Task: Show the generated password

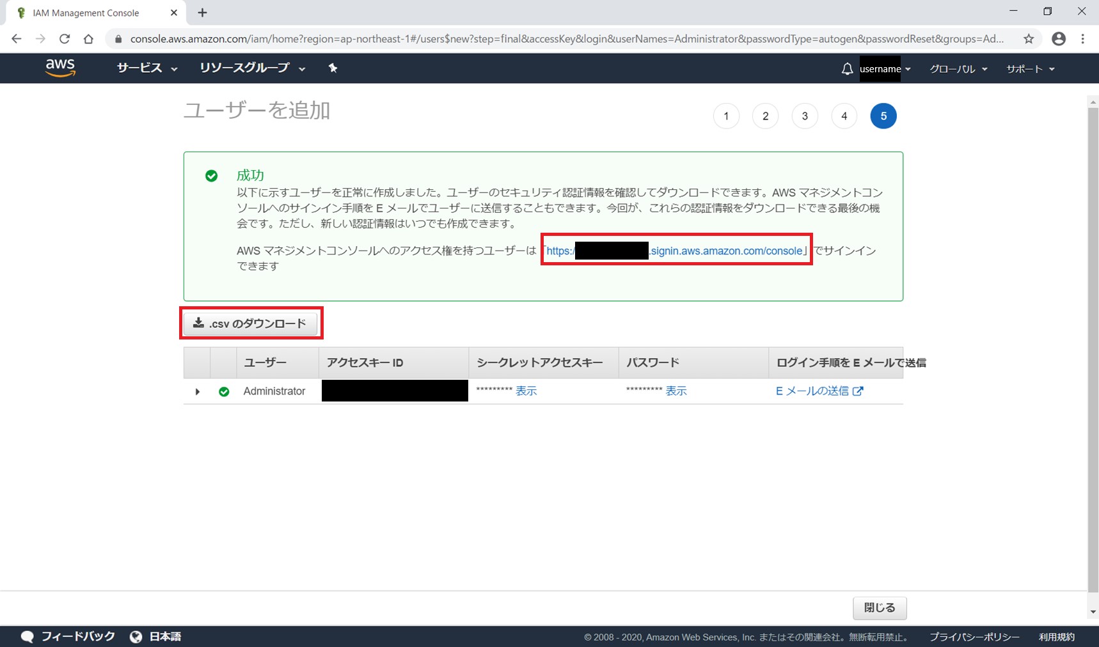Action: click(676, 391)
